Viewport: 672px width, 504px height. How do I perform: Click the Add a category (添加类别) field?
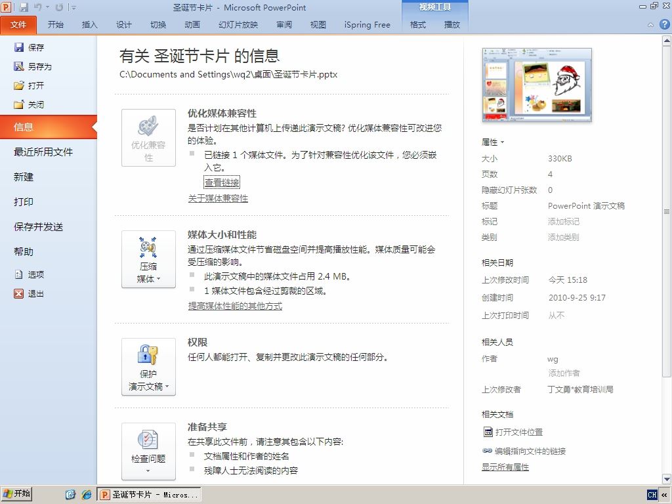[x=564, y=238]
